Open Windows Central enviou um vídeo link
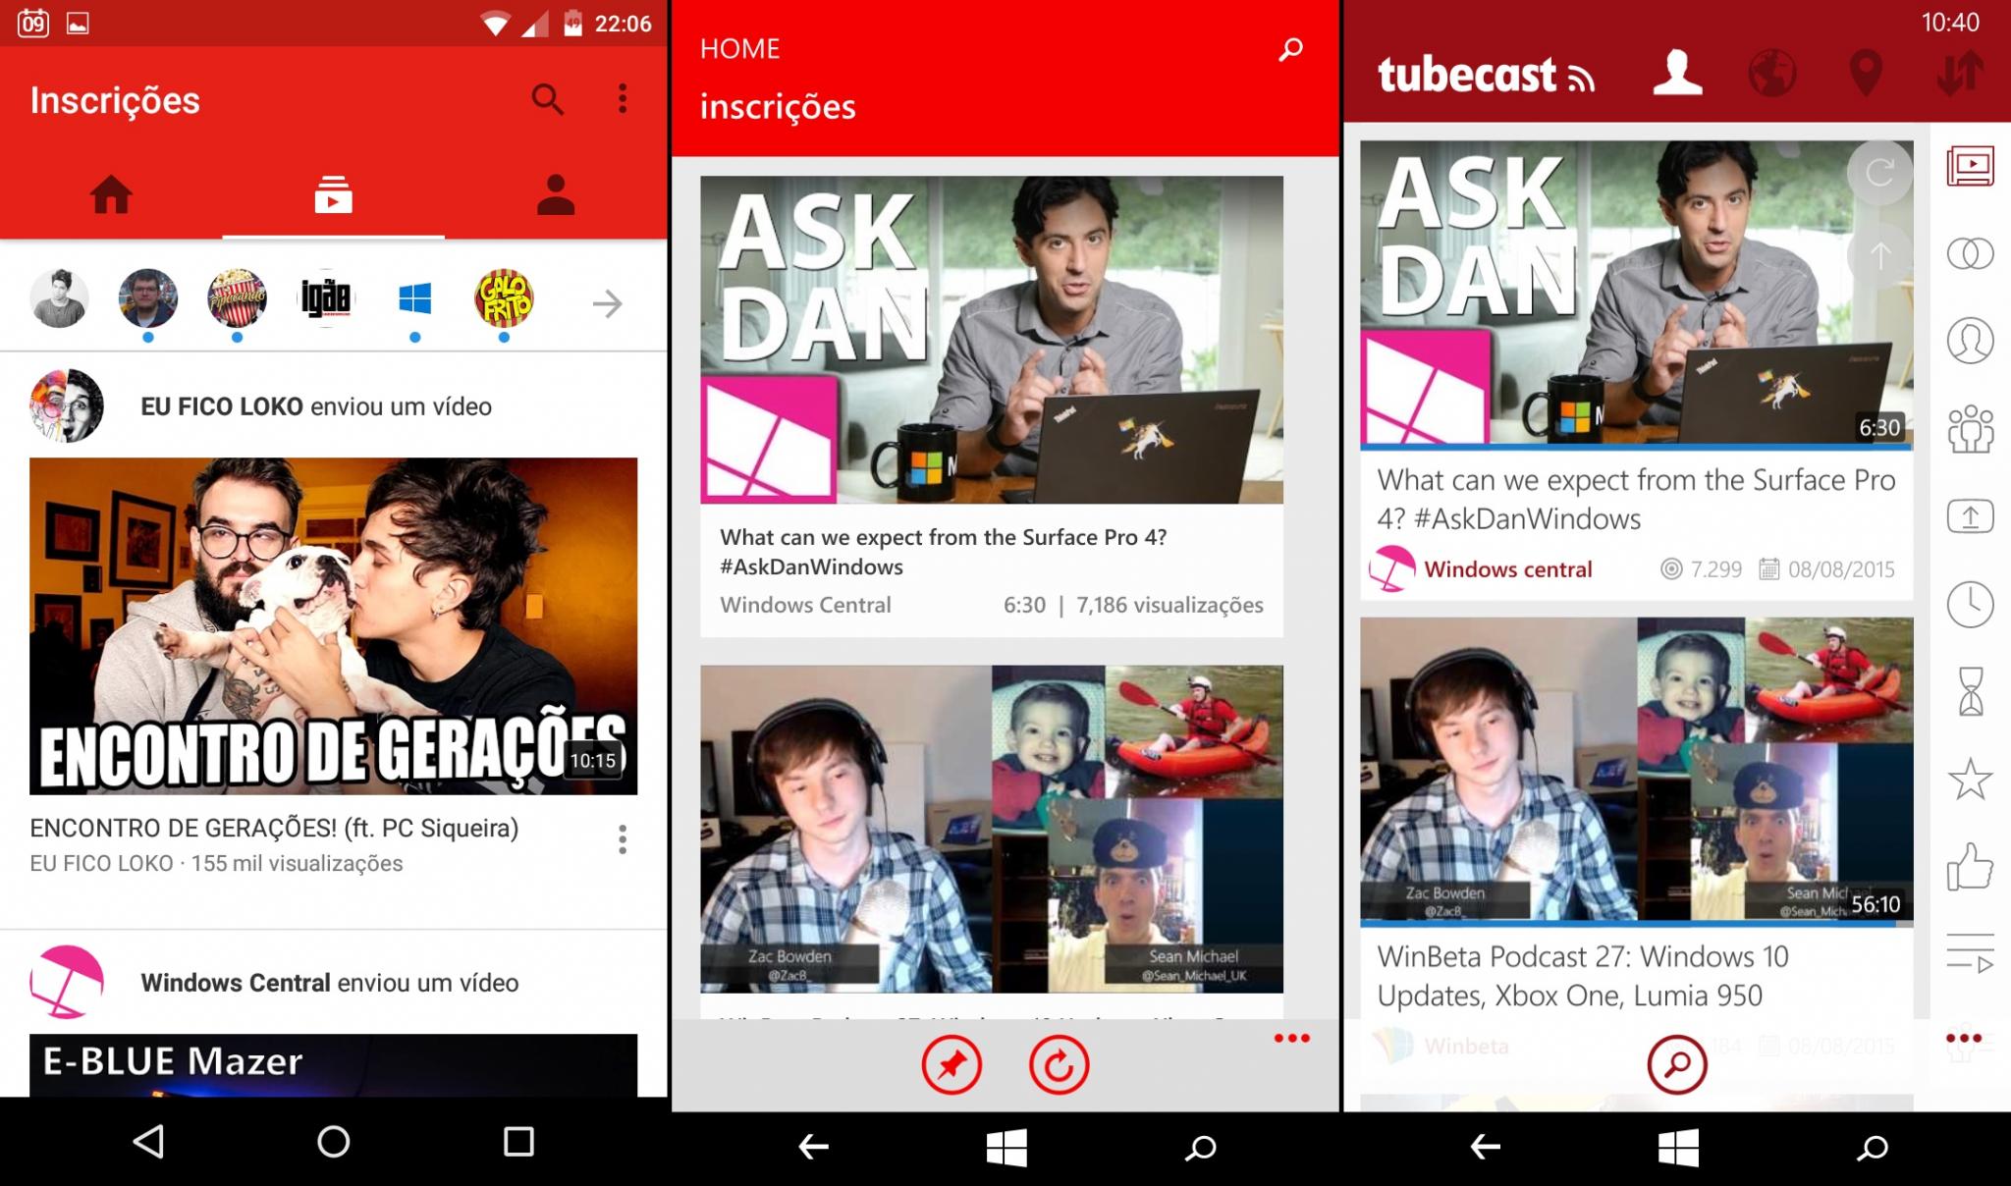The image size is (2011, 1186). click(329, 983)
